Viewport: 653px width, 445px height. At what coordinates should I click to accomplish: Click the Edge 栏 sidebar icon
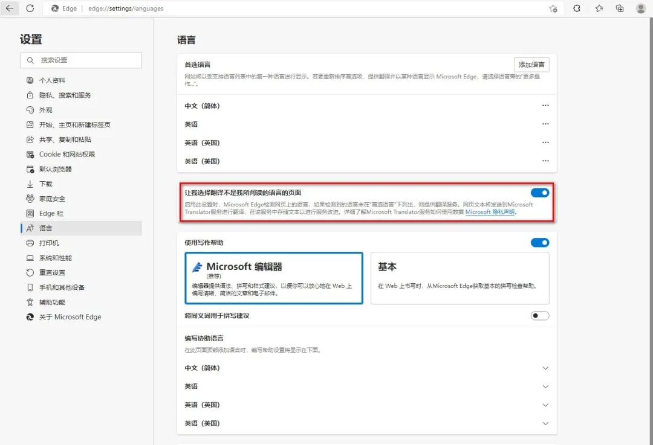[x=30, y=213]
